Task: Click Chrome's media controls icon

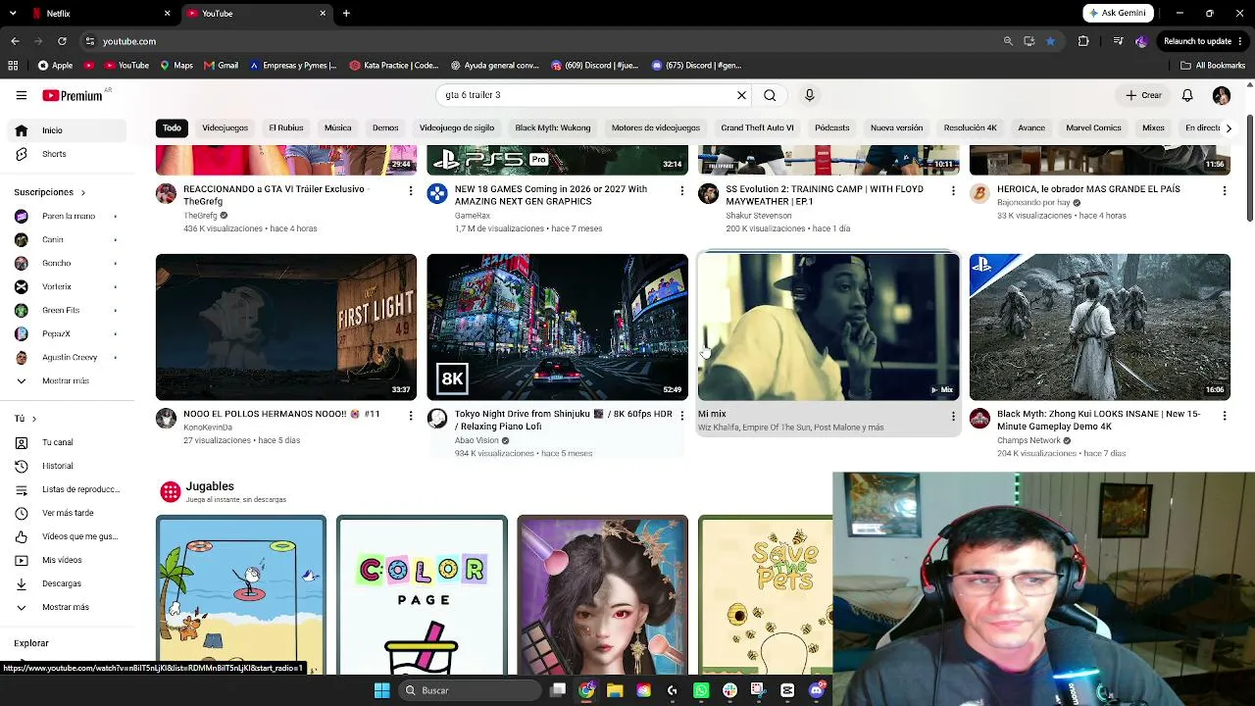Action: point(1118,41)
